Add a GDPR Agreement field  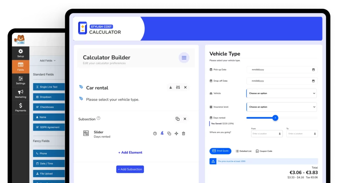[49, 127]
